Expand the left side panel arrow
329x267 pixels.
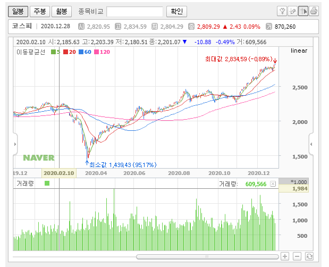click(15, 144)
